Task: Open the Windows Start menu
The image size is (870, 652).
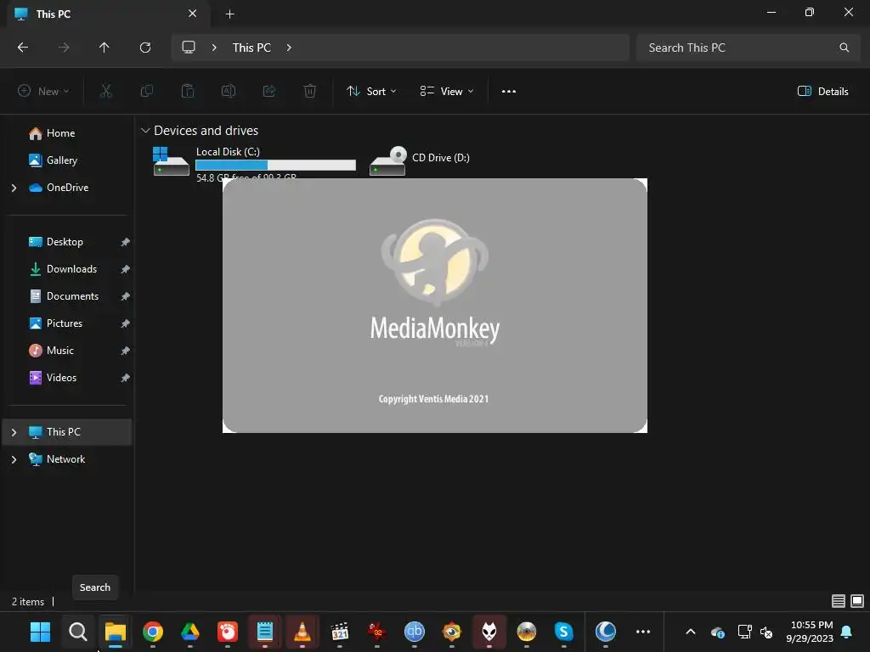Action: tap(40, 632)
